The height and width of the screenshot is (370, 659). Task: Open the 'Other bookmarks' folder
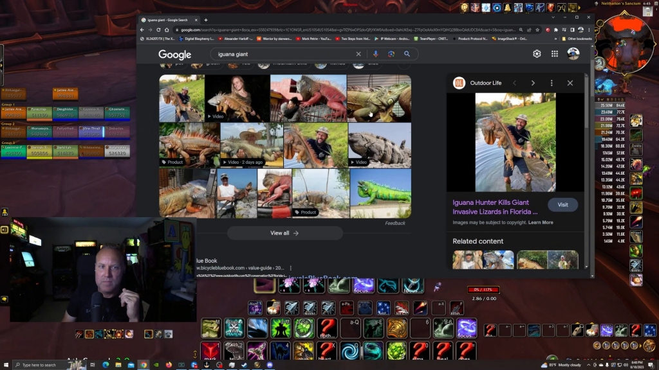click(577, 39)
